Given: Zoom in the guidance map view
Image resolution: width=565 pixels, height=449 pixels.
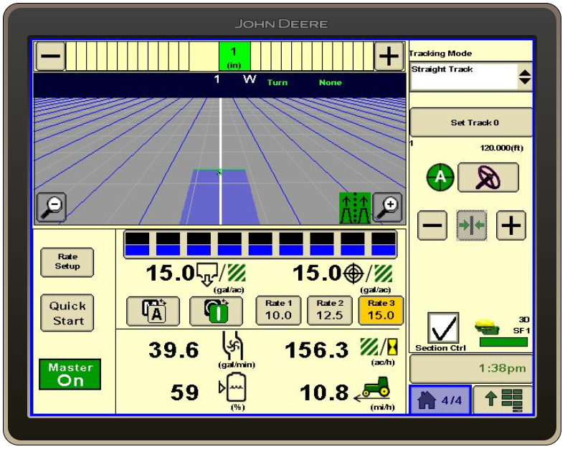Looking at the screenshot, I should point(387,207).
